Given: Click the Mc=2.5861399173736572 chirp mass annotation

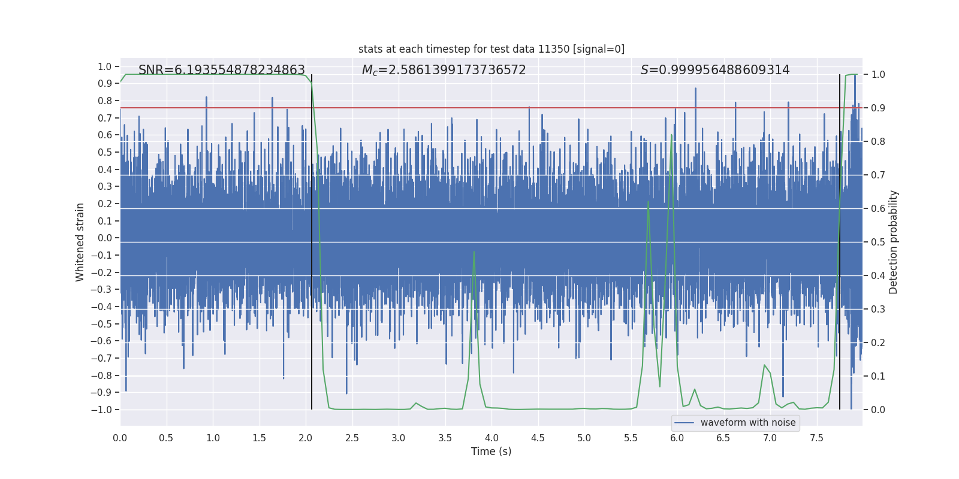Looking at the screenshot, I should pos(444,70).
